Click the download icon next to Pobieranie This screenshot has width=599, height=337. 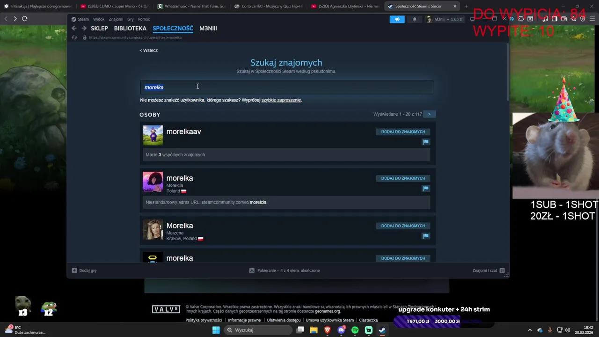pos(252,271)
